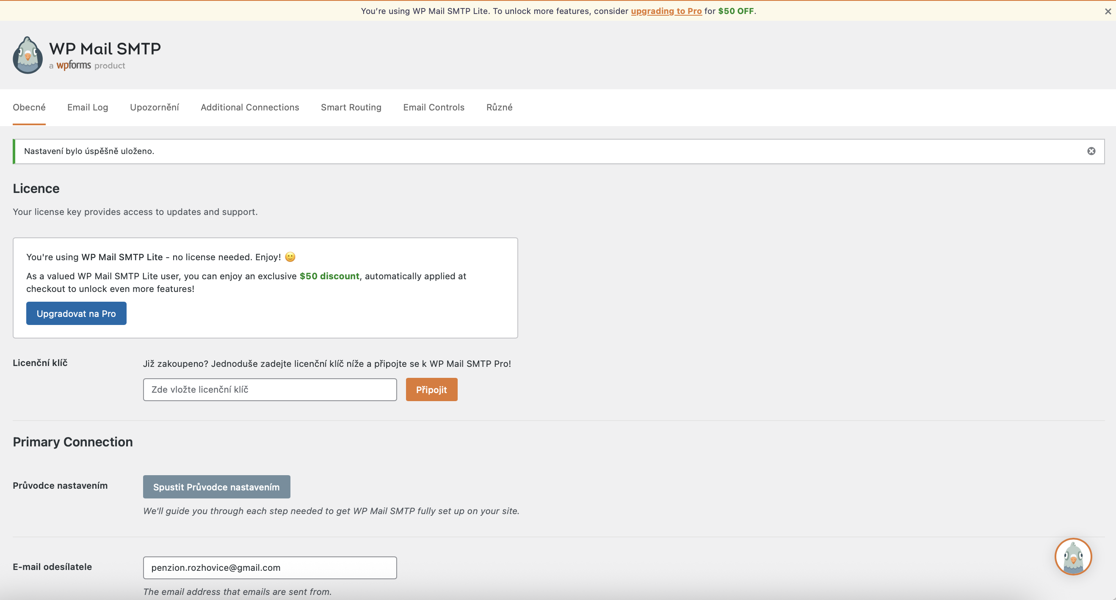Select the Email Controls tab

click(434, 107)
